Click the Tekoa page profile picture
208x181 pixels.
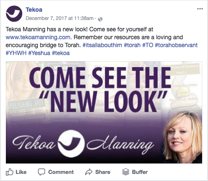click(14, 14)
